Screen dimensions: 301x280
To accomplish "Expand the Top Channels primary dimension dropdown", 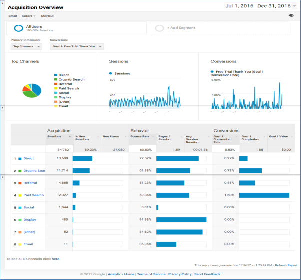I will 26,46.
